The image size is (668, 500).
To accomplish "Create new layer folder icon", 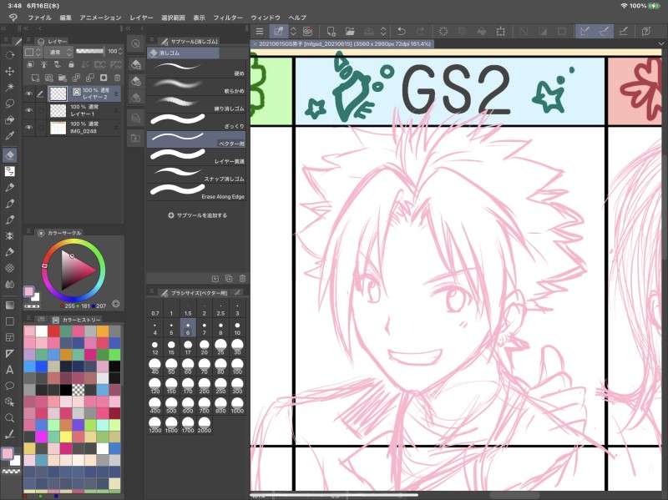I will pyautogui.click(x=63, y=78).
